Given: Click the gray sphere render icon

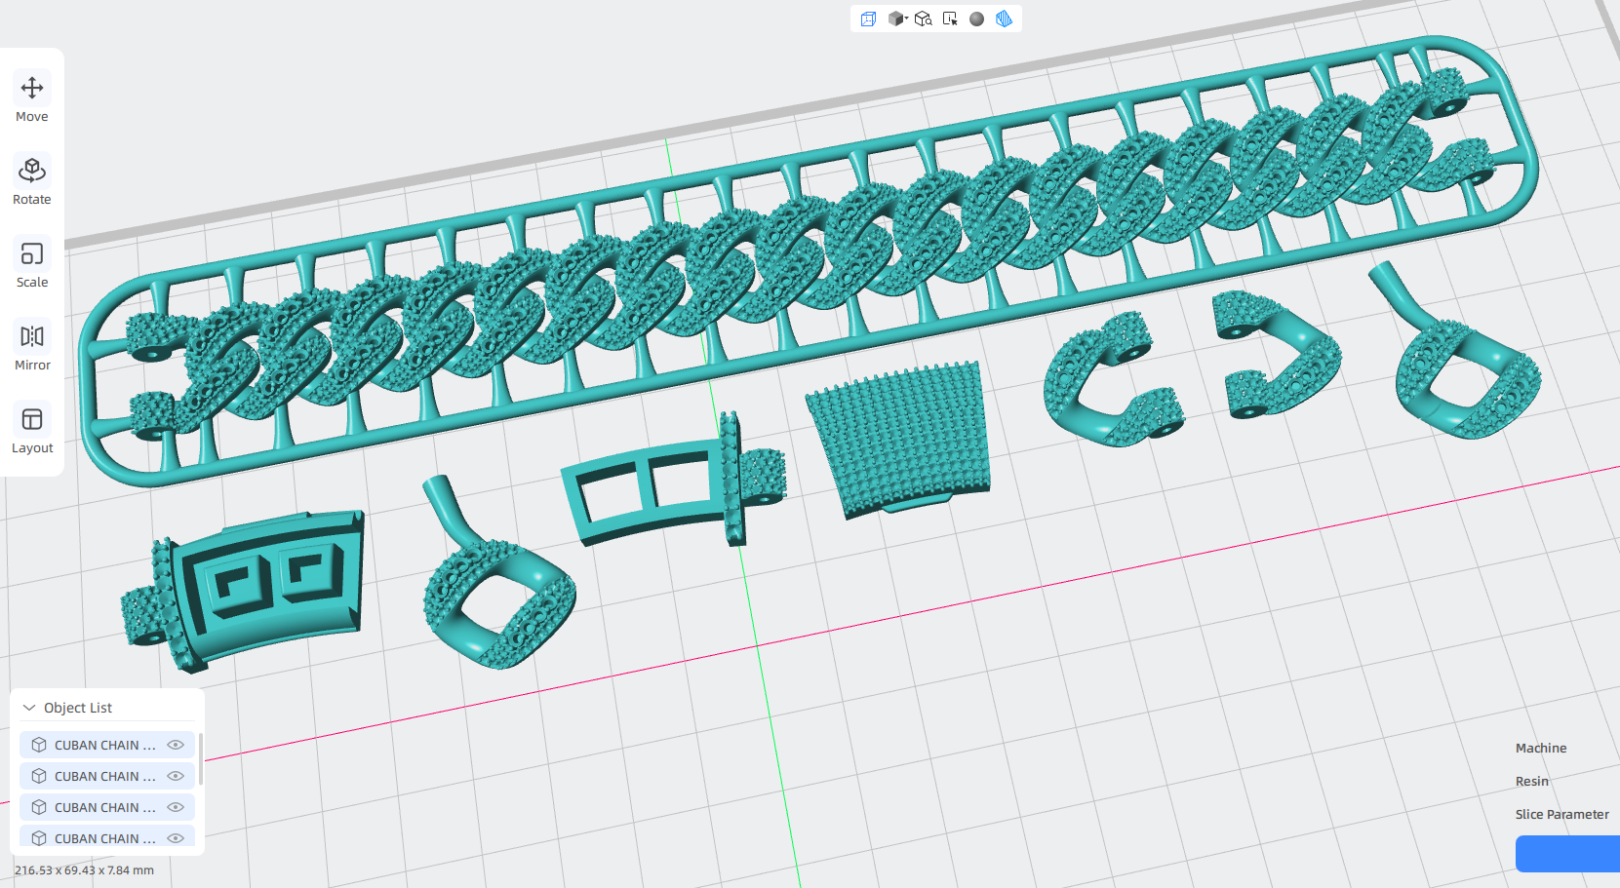Looking at the screenshot, I should pos(976,19).
